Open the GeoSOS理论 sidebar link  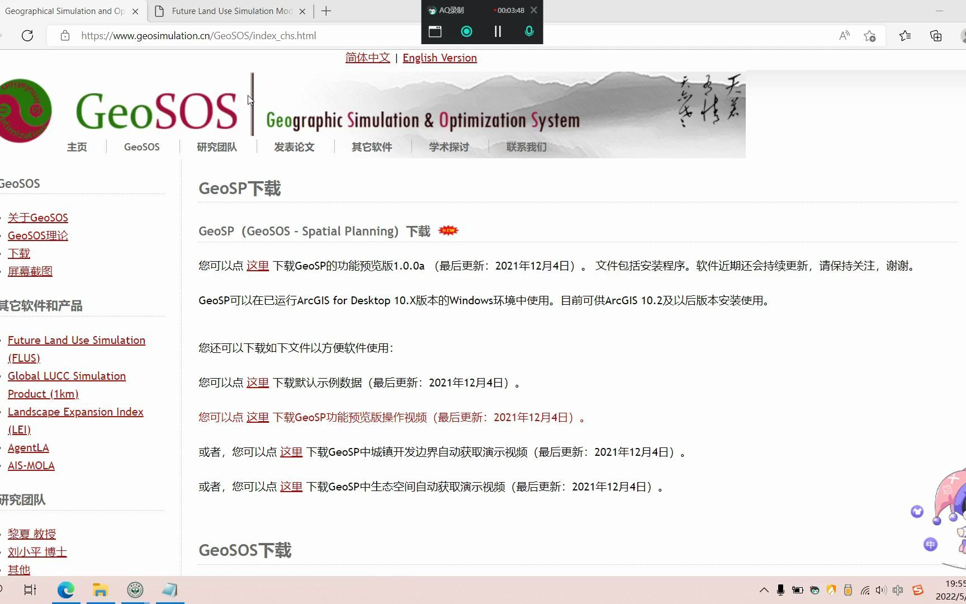click(x=38, y=235)
